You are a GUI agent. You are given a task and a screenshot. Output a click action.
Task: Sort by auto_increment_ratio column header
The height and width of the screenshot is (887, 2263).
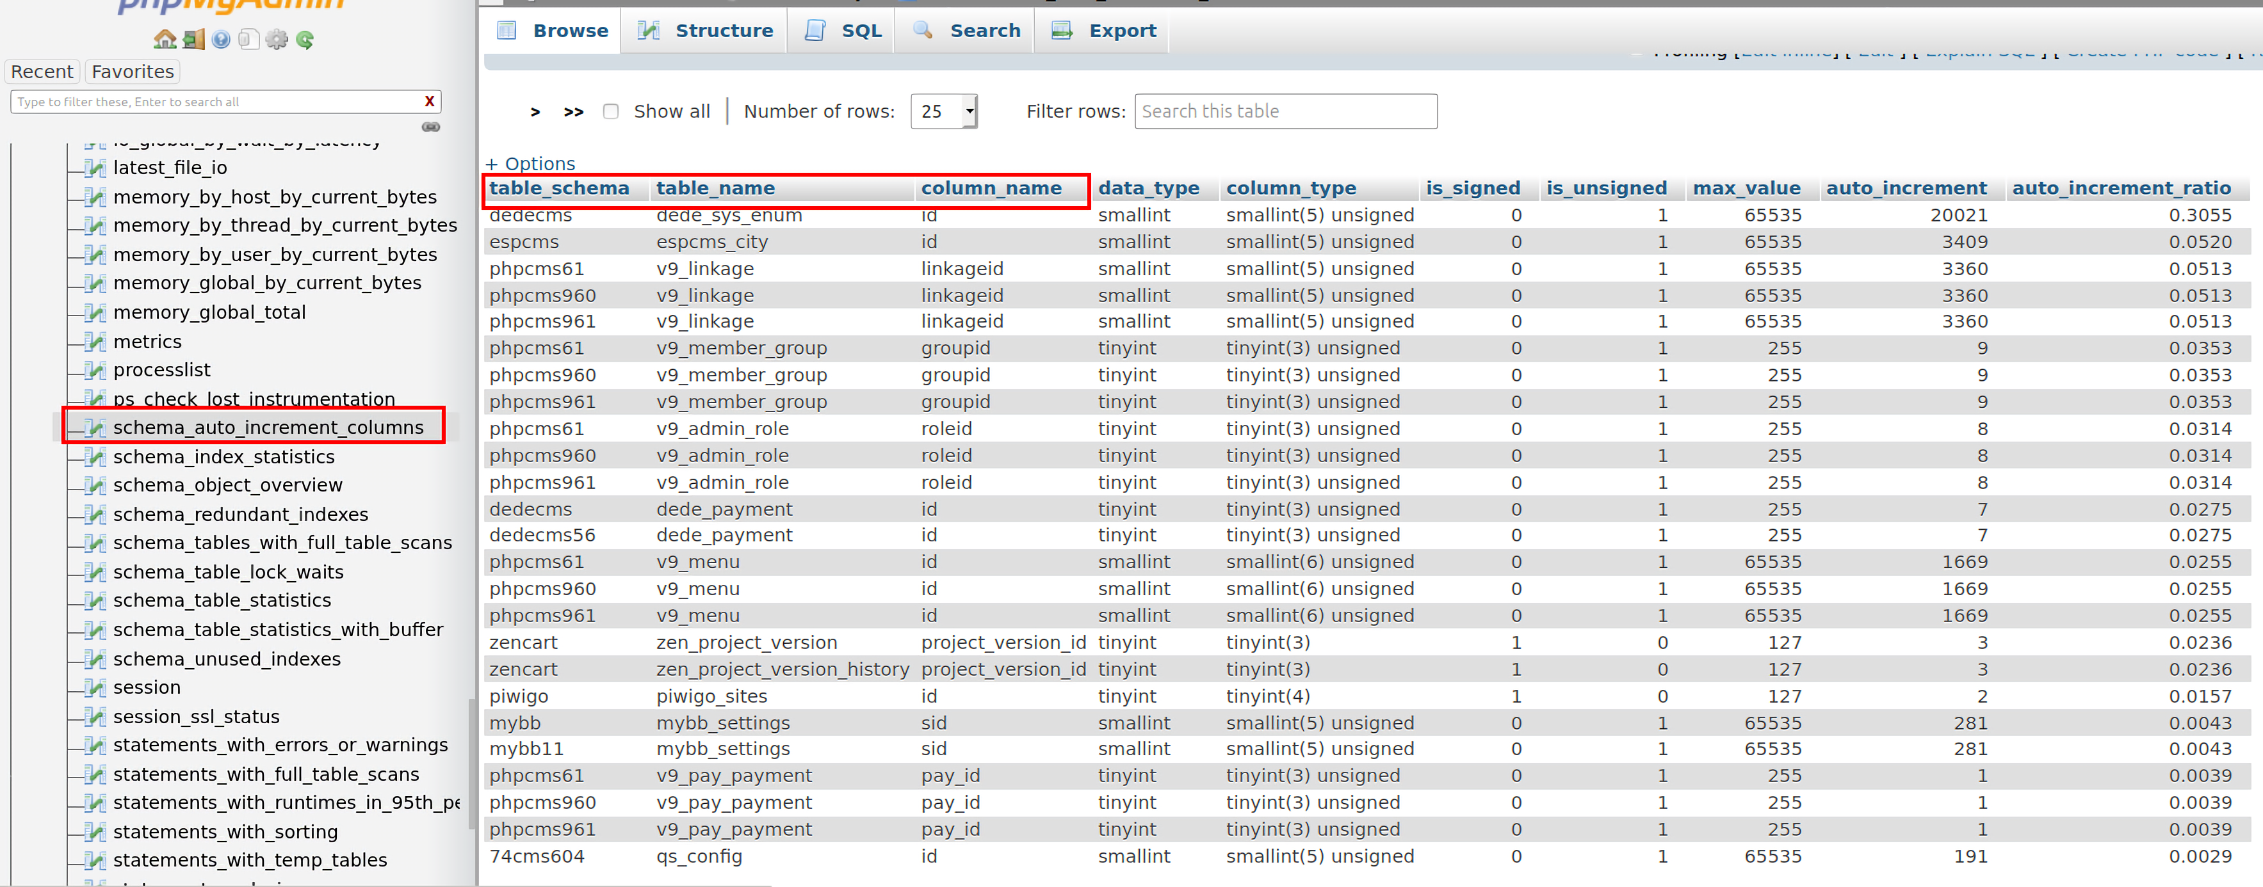click(2121, 188)
